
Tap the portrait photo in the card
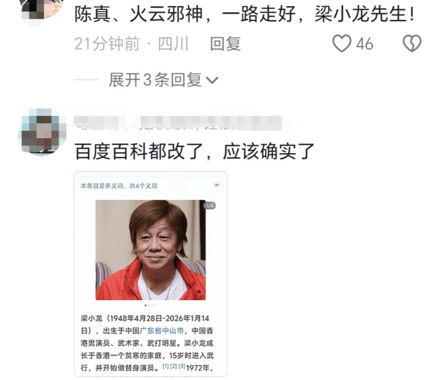tap(150, 250)
